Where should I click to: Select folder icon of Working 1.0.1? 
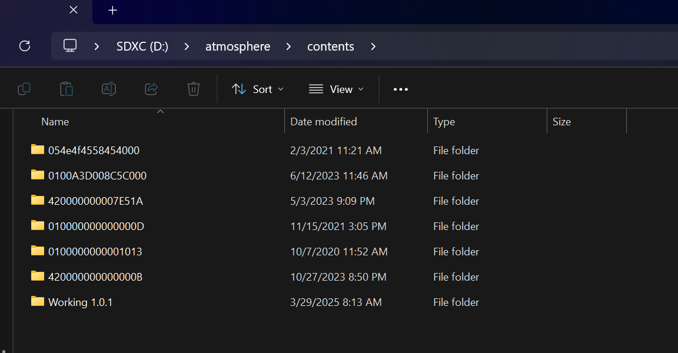click(38, 301)
